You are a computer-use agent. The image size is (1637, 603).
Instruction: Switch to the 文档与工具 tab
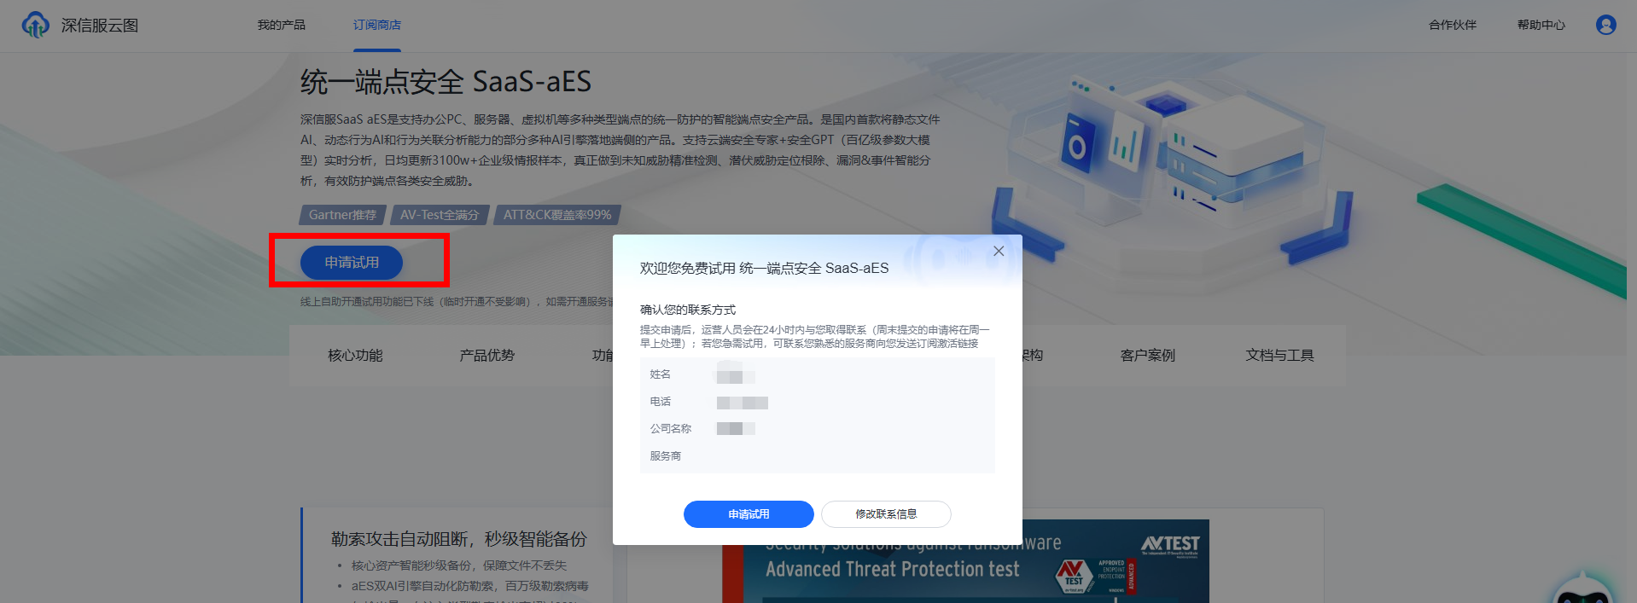pos(1279,356)
